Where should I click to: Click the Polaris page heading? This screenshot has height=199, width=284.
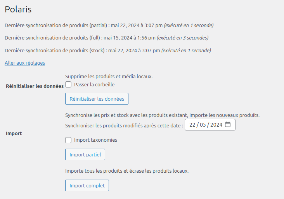pos(18,9)
